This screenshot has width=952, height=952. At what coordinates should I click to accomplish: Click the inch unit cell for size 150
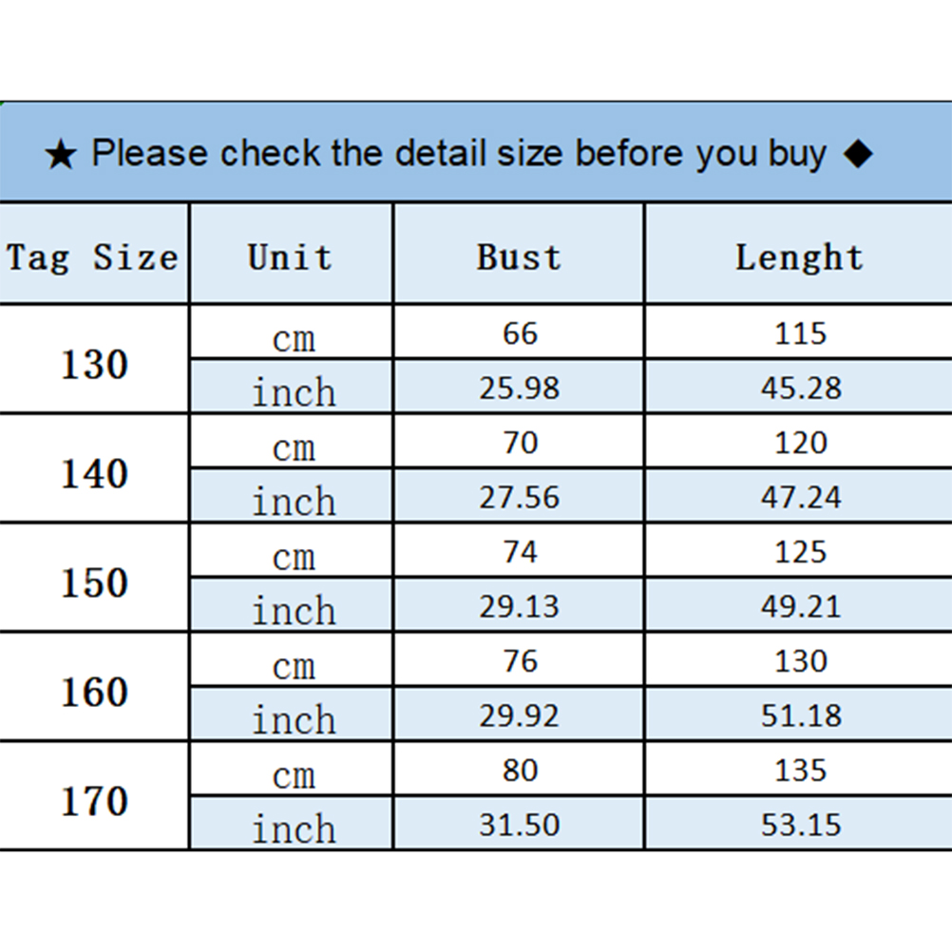293,609
